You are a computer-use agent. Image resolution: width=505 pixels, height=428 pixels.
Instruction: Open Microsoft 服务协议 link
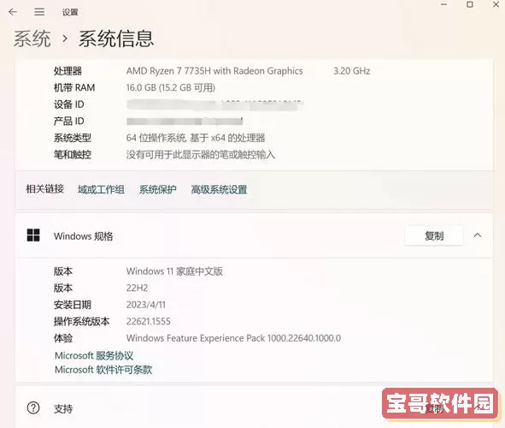[x=94, y=355]
